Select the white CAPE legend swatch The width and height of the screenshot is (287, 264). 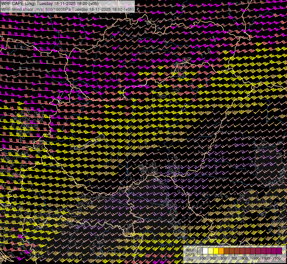pyautogui.click(x=206, y=251)
